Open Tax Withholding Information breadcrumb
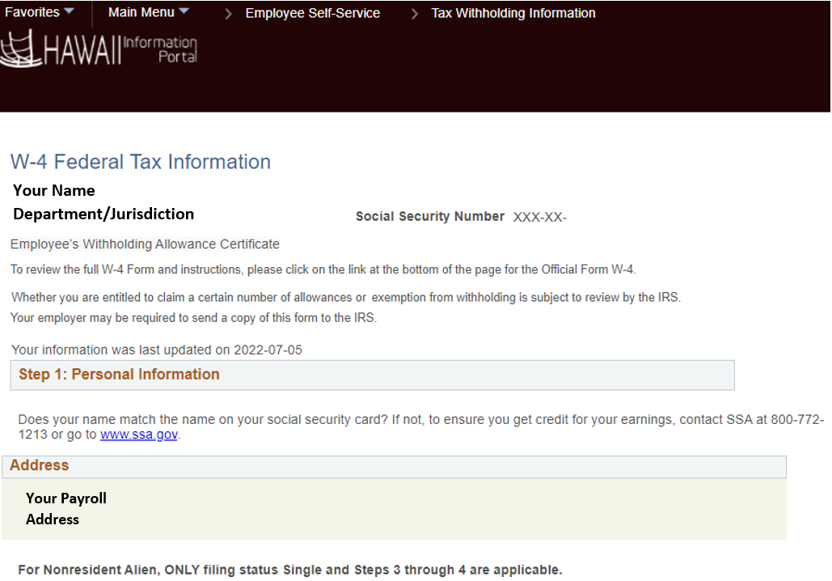 513,13
